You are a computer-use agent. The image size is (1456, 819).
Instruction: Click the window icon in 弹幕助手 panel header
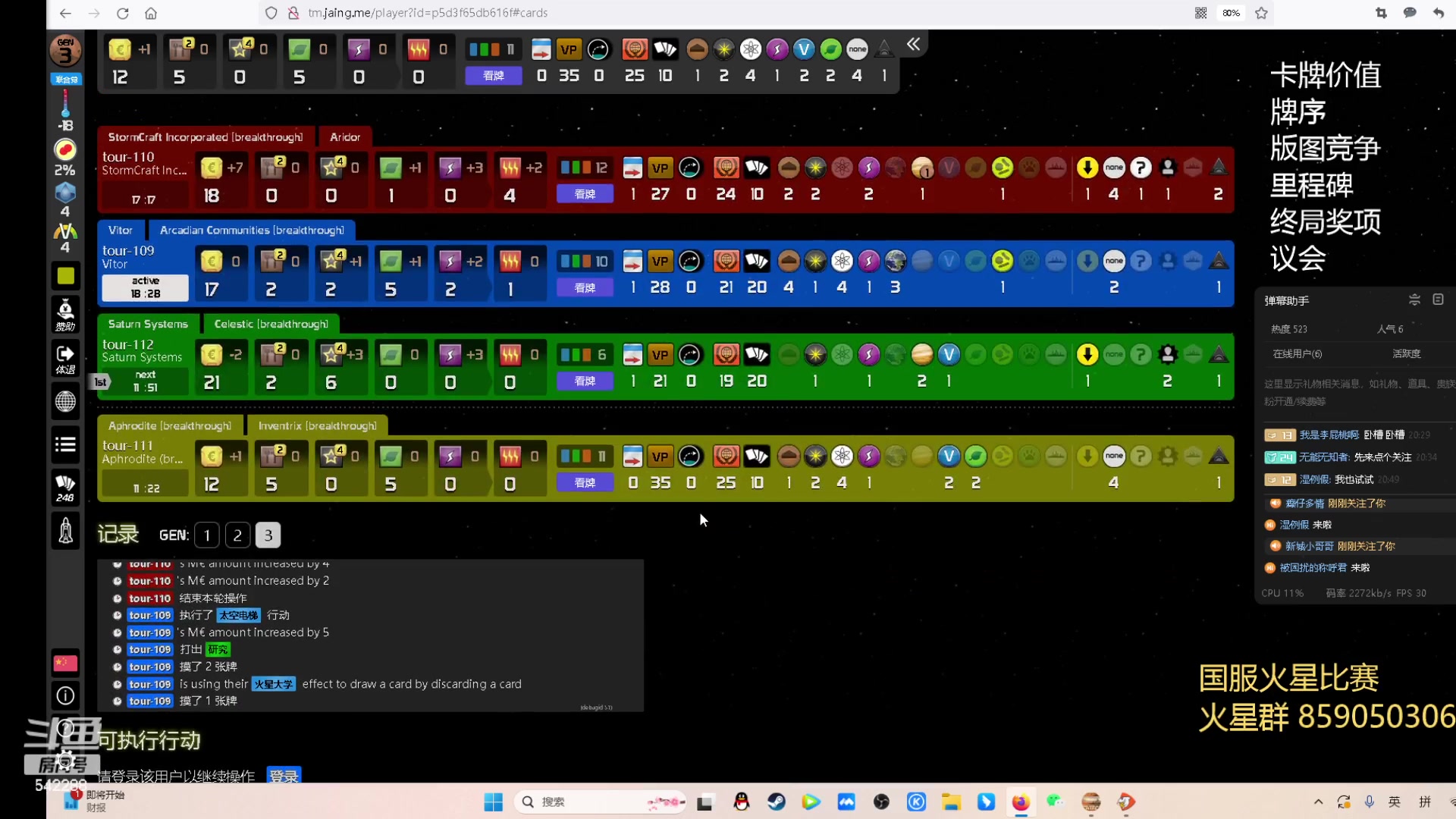coord(1438,300)
